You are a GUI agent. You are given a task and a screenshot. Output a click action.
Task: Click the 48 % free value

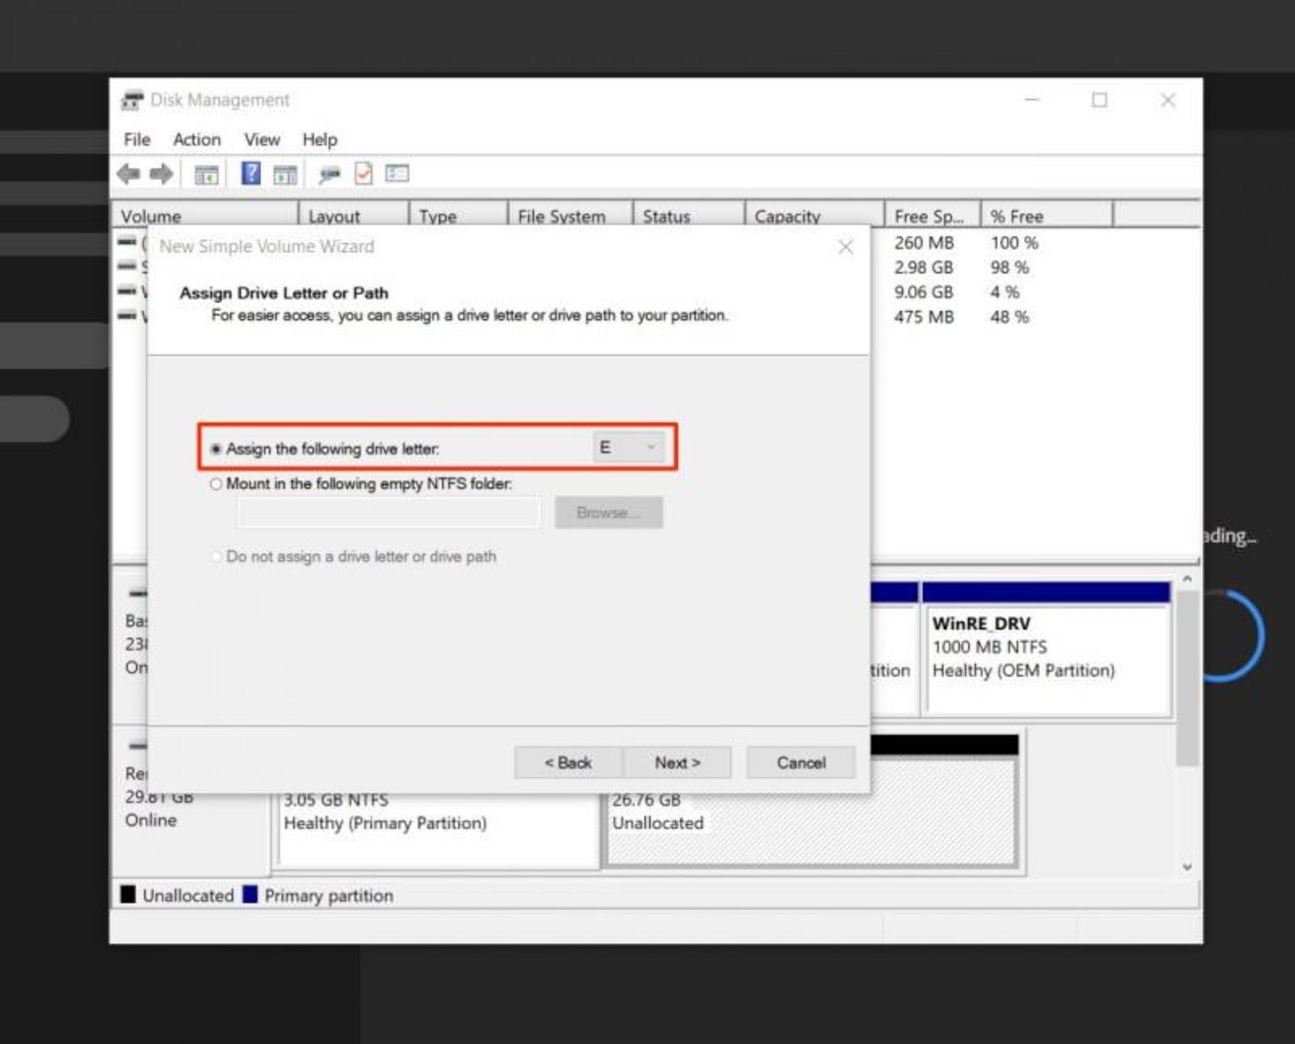[x=1010, y=317]
